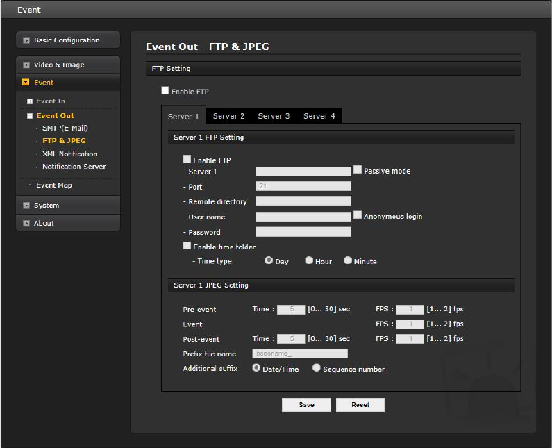Open XML Notification settings

69,154
